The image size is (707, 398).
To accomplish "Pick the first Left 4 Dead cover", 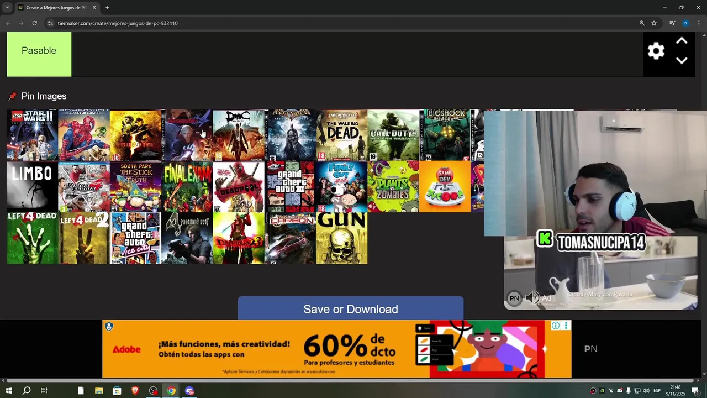I will (32, 238).
